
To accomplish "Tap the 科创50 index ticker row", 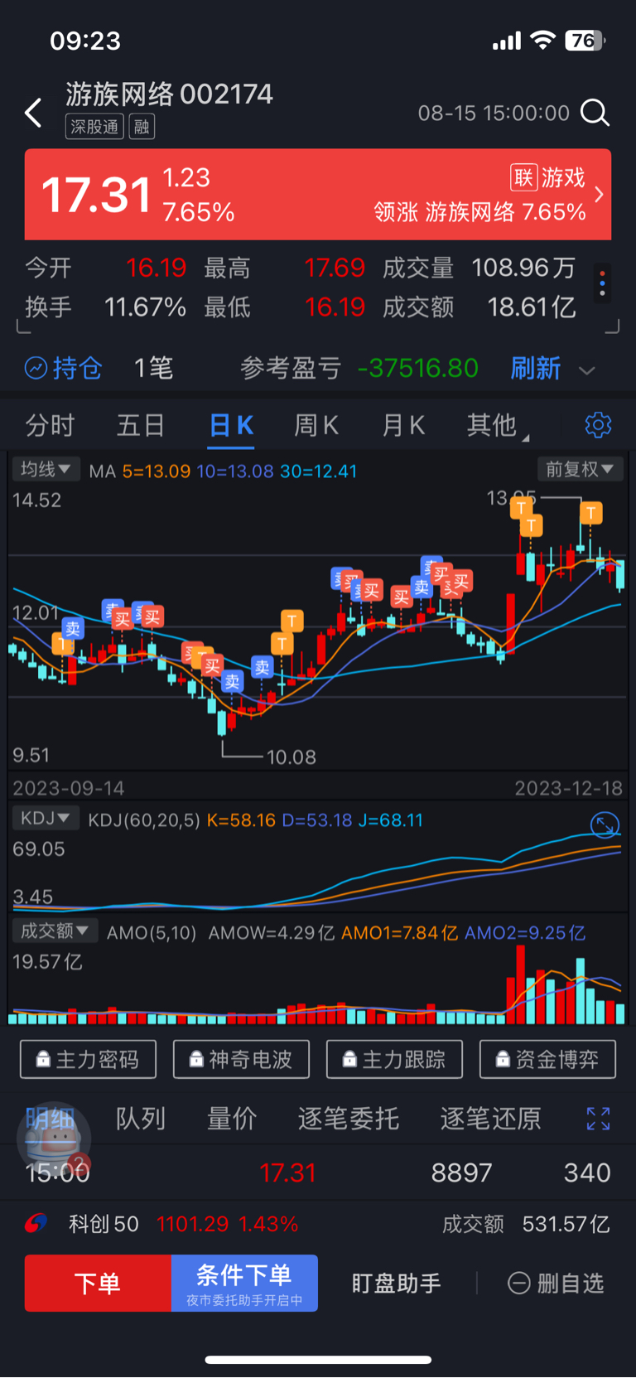I will click(x=318, y=1223).
